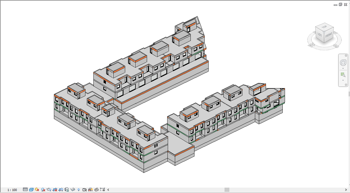350x193 pixels.
Task: Open Temporary View Properties icon
Action: [x=85, y=189]
